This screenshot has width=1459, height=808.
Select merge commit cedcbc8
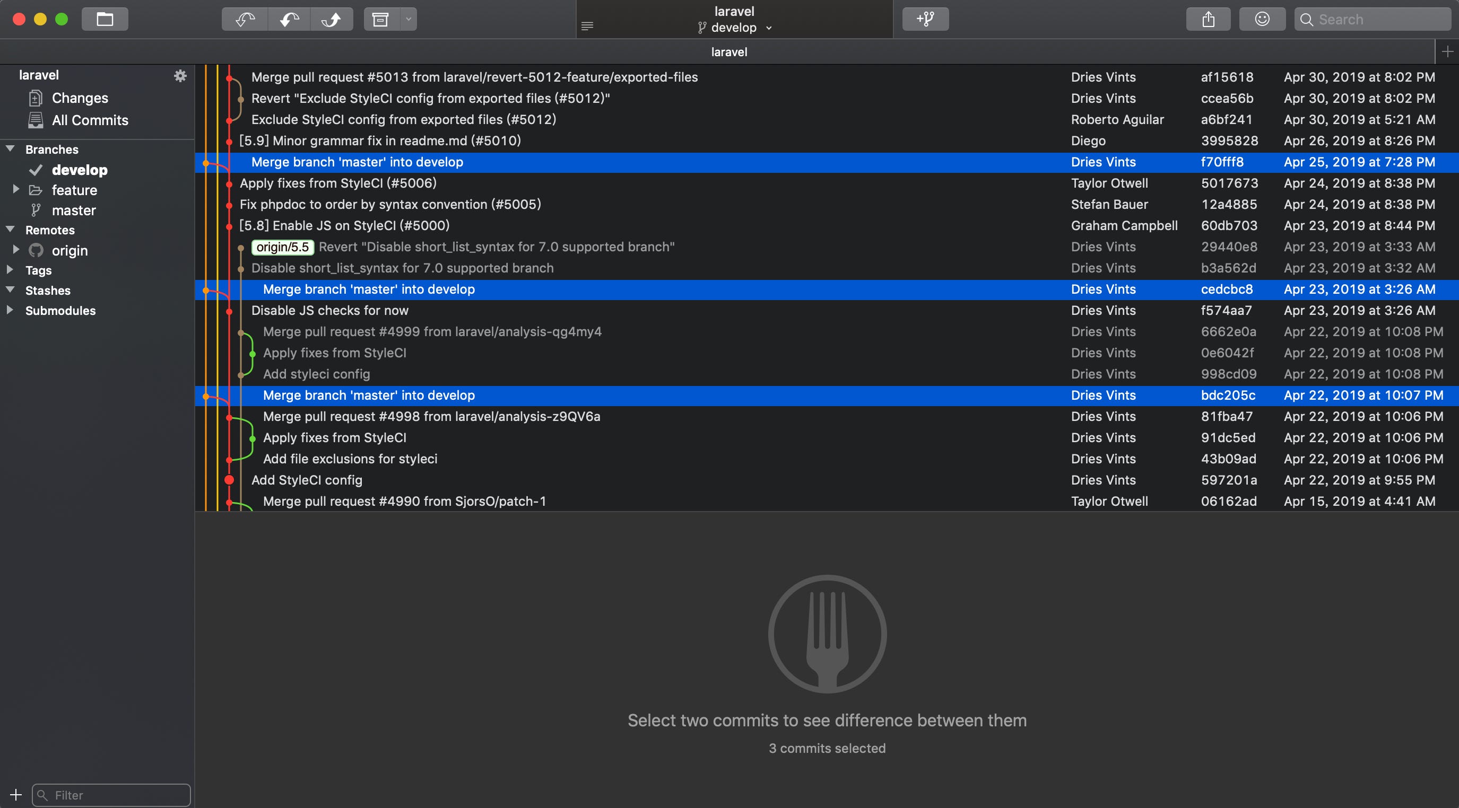(x=827, y=289)
